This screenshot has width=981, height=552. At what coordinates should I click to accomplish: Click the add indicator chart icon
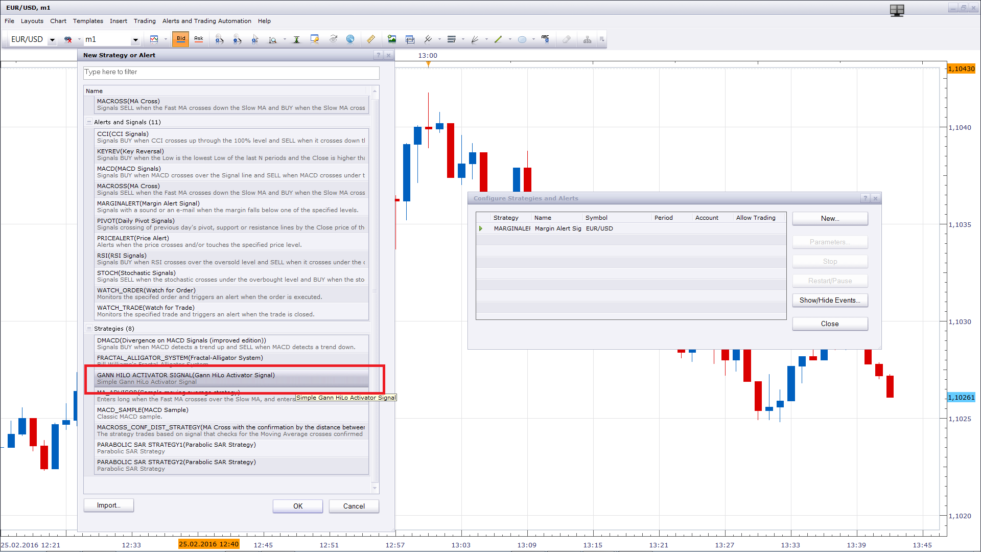[x=410, y=39]
